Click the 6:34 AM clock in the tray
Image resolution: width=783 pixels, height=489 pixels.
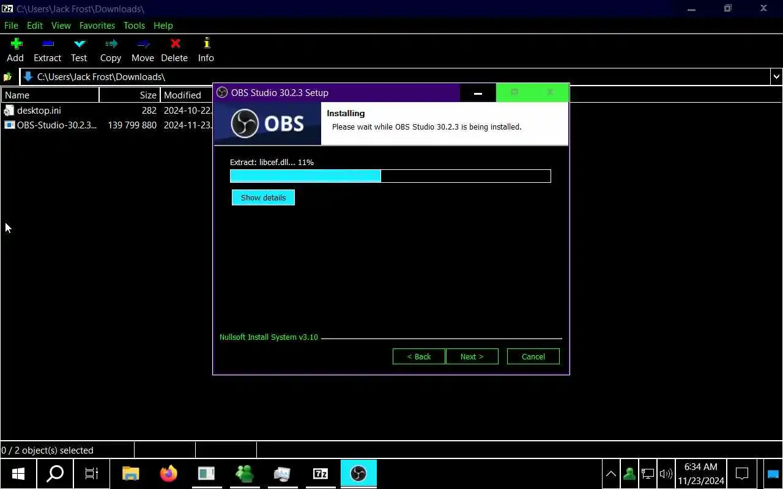[x=701, y=467]
